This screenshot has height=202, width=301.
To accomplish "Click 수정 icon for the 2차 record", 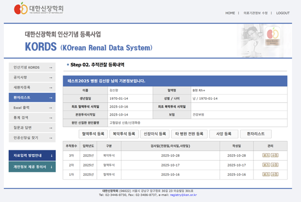I will coord(274,165).
